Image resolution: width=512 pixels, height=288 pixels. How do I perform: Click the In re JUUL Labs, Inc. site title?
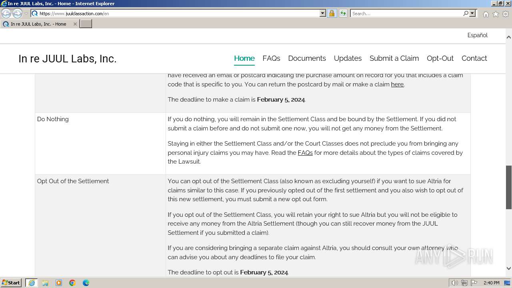(68, 59)
